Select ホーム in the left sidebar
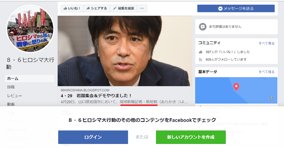The image size is (284, 150). click(x=29, y=79)
